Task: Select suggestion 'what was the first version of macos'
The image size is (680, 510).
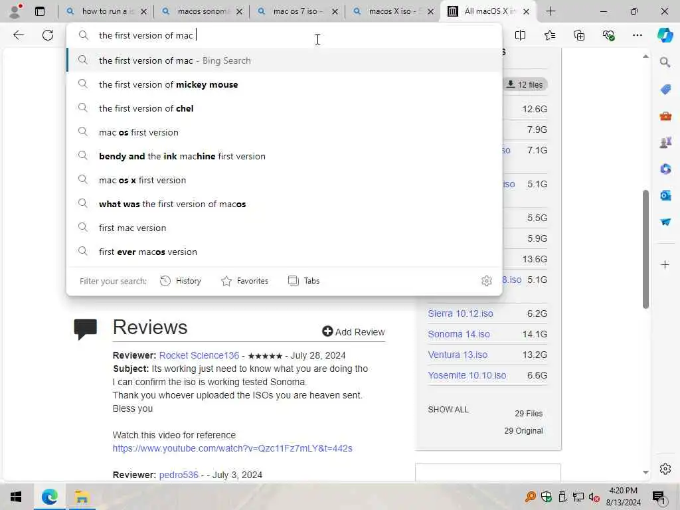Action: coord(284,204)
